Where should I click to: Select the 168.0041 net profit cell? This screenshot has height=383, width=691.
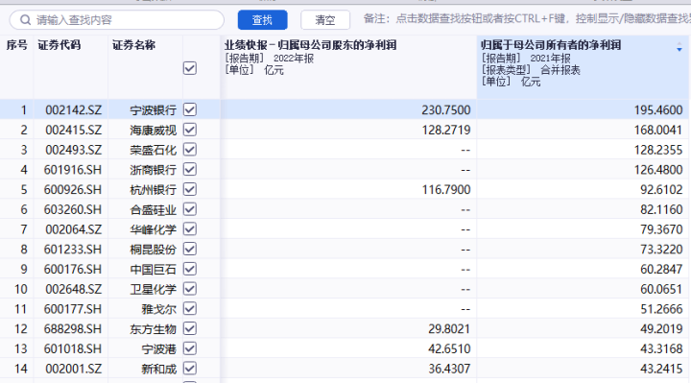pyautogui.click(x=658, y=130)
